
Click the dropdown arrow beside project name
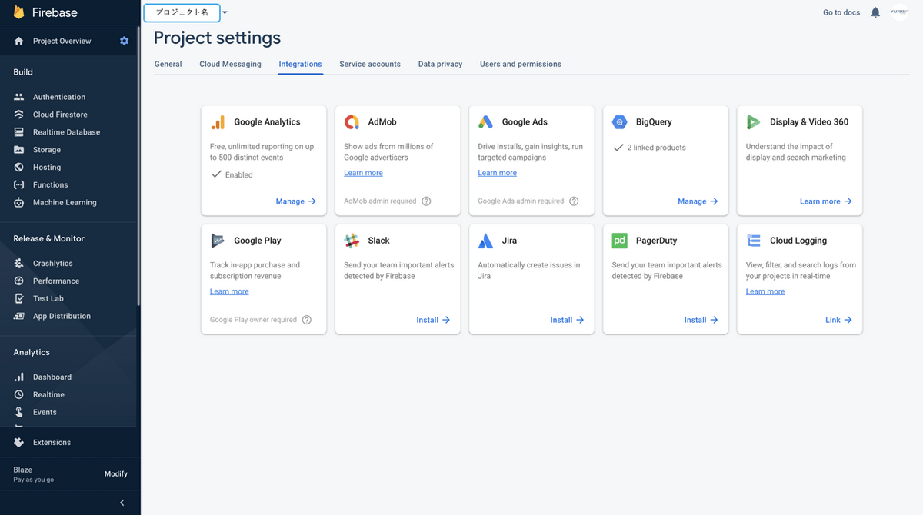[x=225, y=13]
